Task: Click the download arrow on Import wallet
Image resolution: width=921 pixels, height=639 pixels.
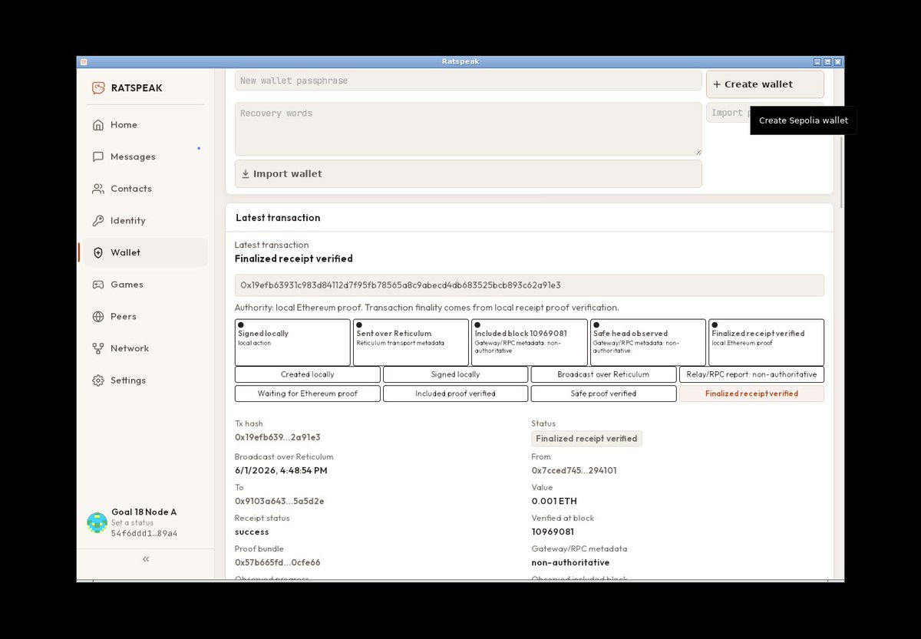Action: tap(246, 174)
